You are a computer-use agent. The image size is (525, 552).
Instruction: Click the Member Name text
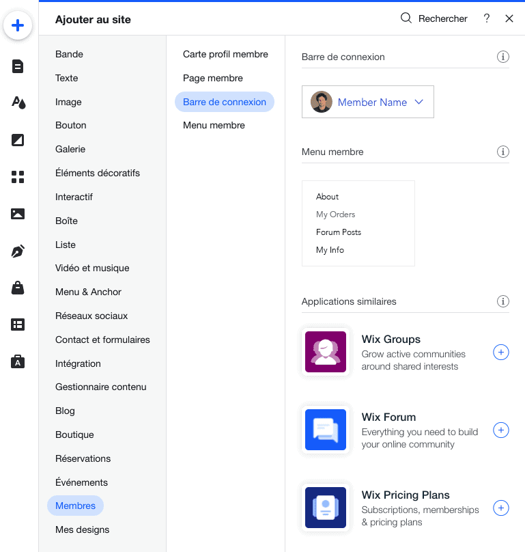point(372,102)
